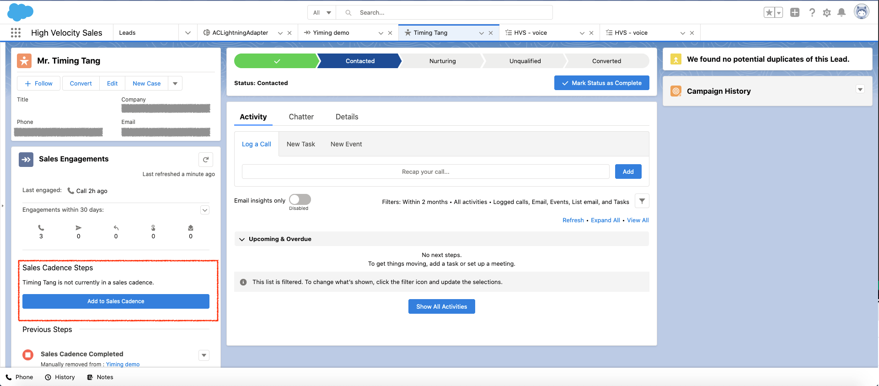Collapse the Upcoming & Overdue section
The height and width of the screenshot is (386, 879).
(242, 239)
